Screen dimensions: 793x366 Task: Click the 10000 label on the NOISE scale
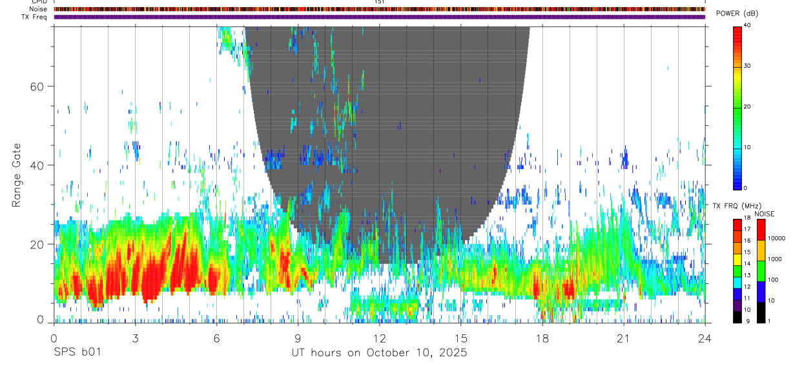point(776,238)
